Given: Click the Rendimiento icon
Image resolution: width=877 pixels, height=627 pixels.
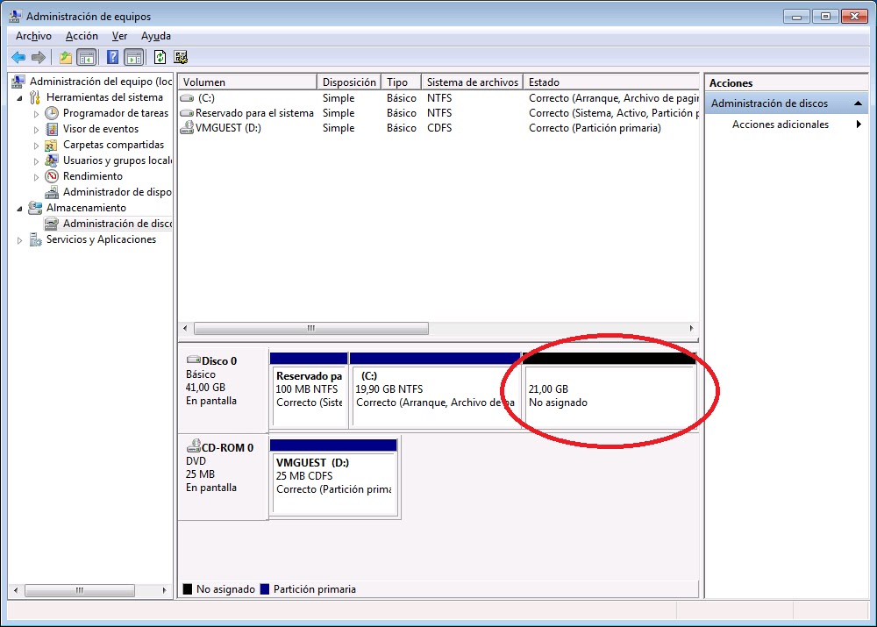Looking at the screenshot, I should [52, 176].
